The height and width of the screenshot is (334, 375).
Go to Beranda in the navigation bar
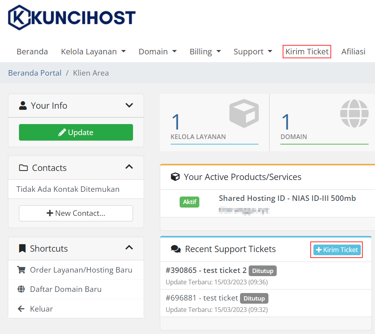32,52
